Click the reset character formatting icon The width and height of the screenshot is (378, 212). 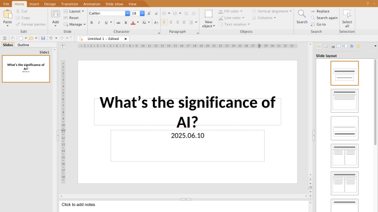[x=156, y=23]
